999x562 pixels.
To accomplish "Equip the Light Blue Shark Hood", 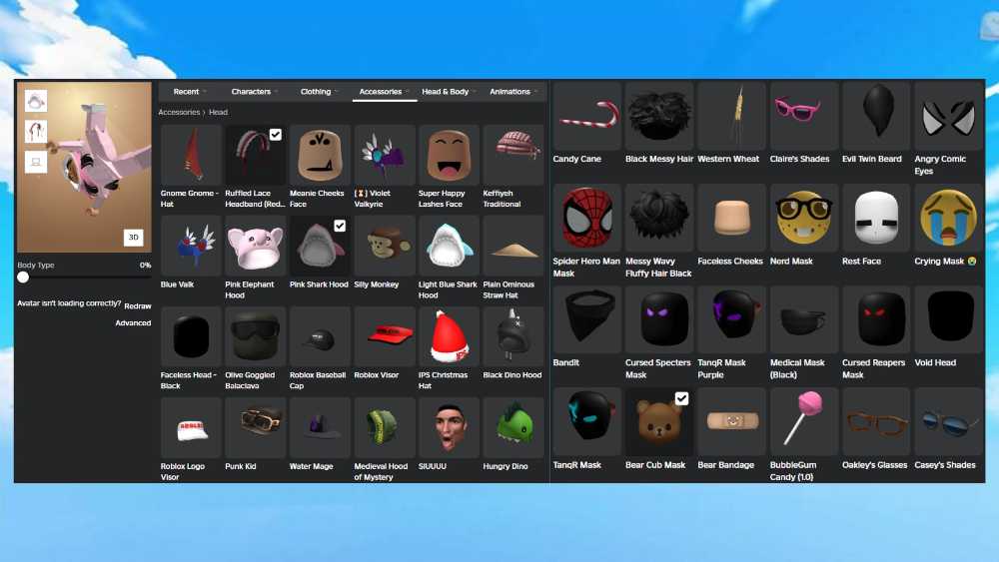I will coord(448,246).
